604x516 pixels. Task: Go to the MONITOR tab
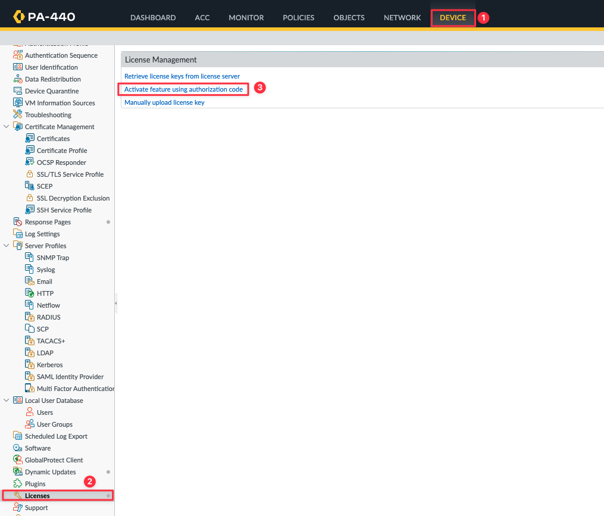pyautogui.click(x=246, y=18)
